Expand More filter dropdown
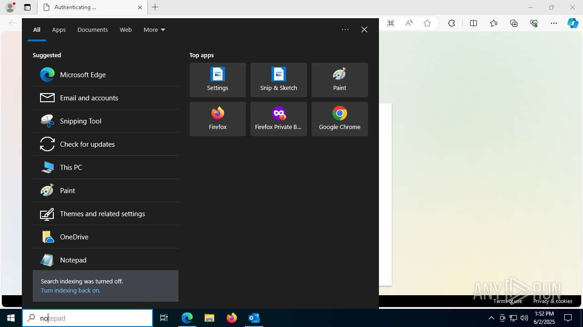The image size is (583, 327). [x=154, y=30]
